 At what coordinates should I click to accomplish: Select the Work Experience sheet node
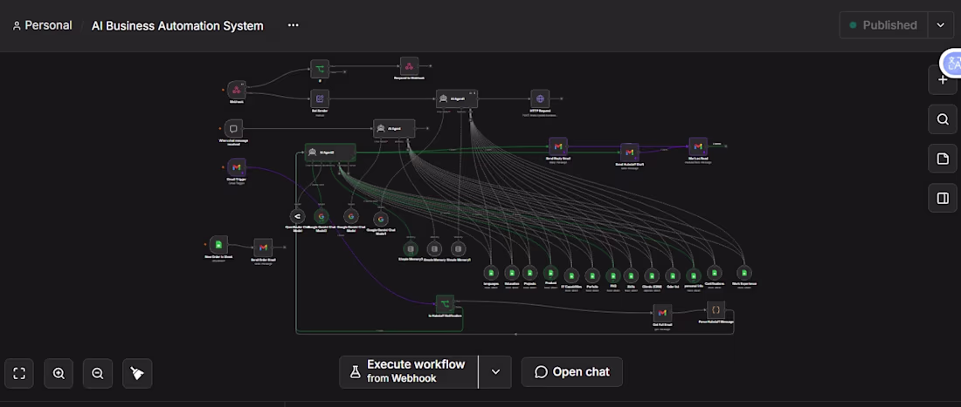pyautogui.click(x=744, y=273)
